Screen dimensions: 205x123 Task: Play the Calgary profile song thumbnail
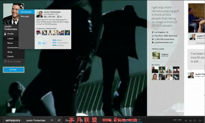pos(156,55)
